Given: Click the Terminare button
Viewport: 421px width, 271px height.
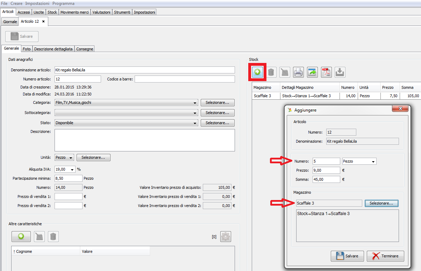Looking at the screenshot, I should coord(385,256).
